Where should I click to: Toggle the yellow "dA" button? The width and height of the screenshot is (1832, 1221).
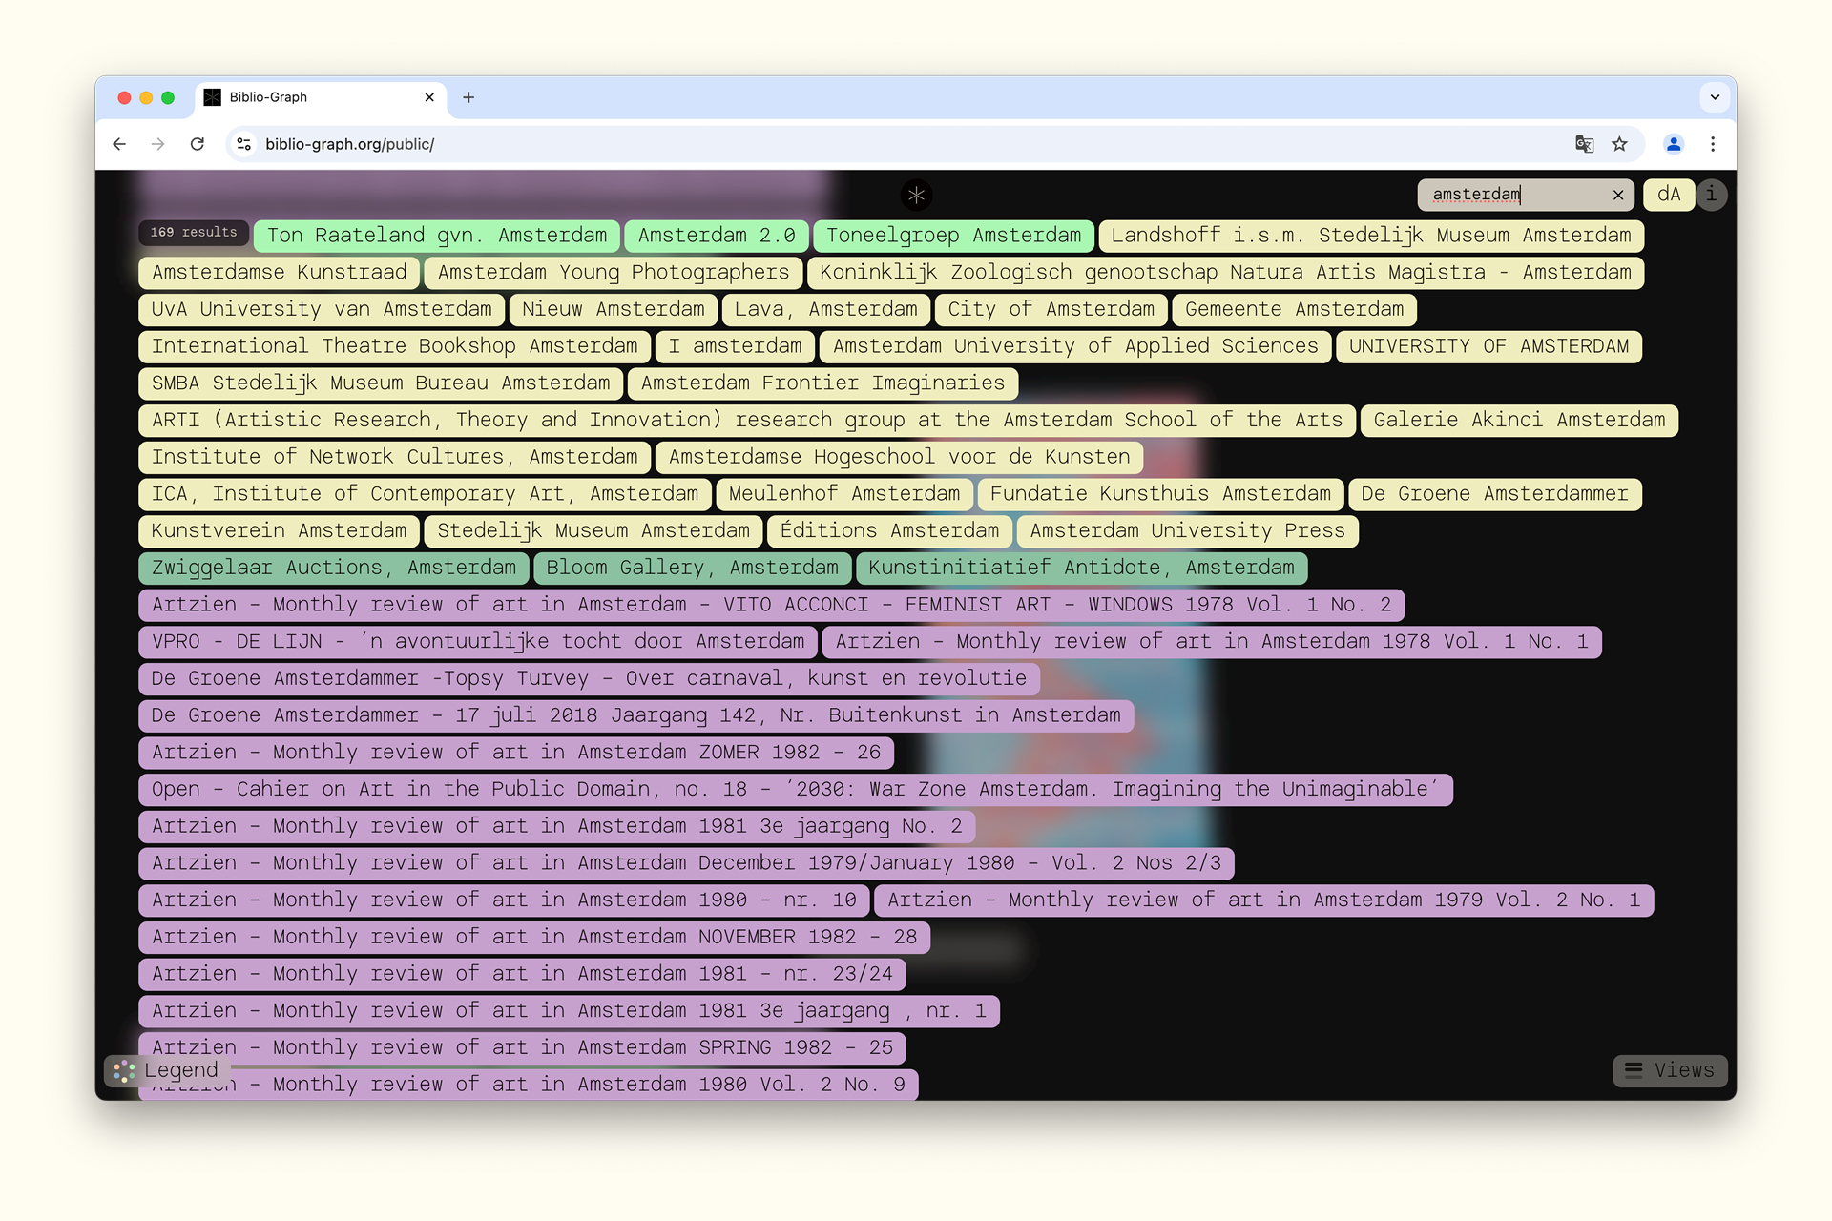[x=1668, y=195]
